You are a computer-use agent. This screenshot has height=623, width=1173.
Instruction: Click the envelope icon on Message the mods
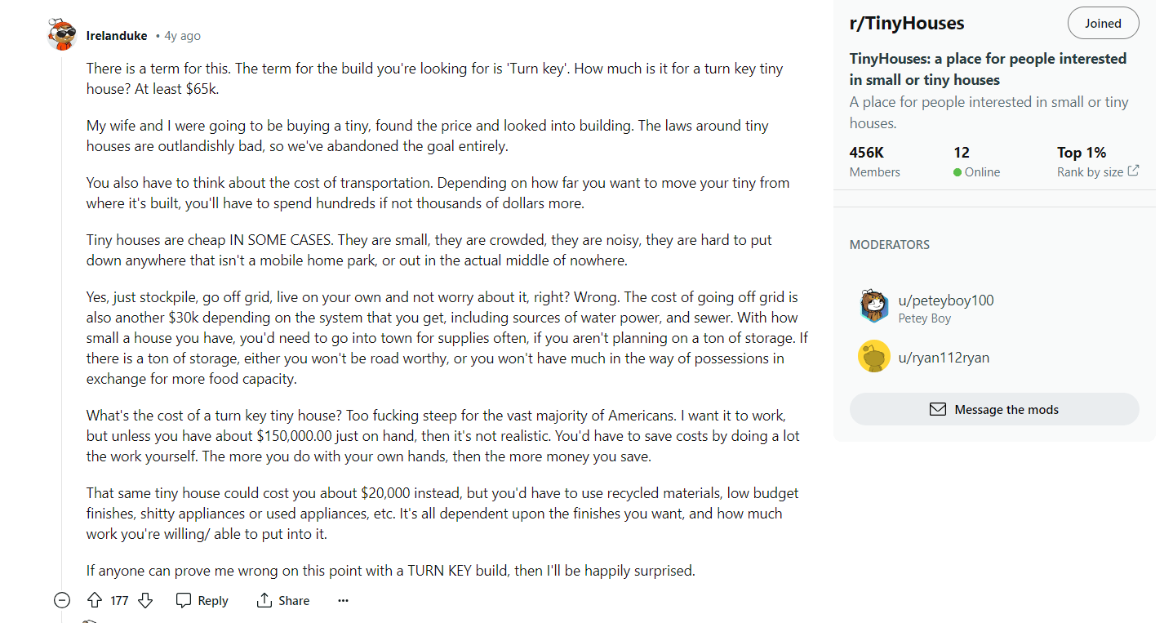[x=937, y=409]
